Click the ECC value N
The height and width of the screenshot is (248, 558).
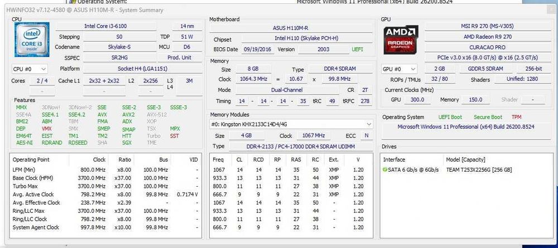click(x=366, y=136)
